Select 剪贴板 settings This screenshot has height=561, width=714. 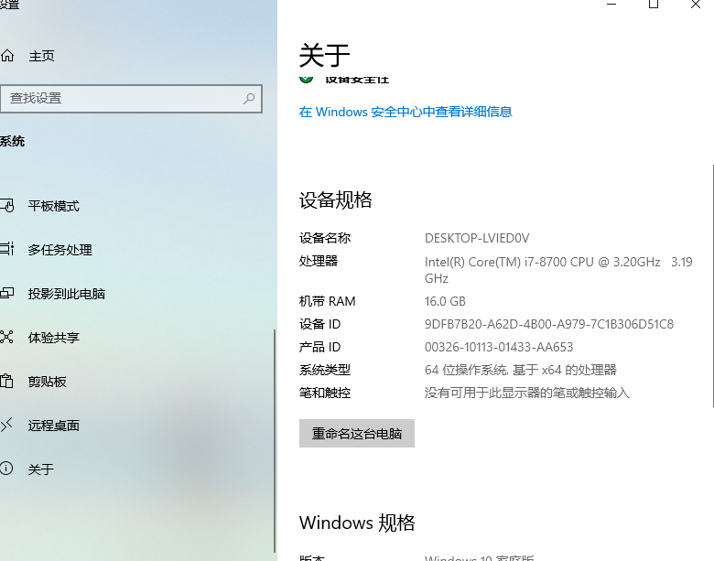(48, 382)
